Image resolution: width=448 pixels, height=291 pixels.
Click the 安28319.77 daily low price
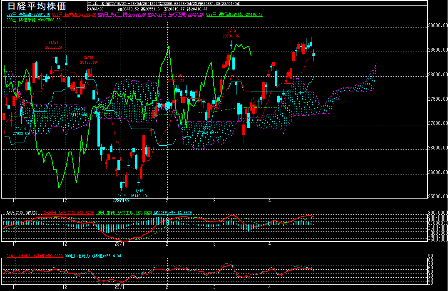click(174, 9)
